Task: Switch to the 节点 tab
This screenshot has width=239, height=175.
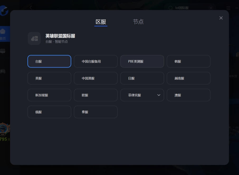Action: [138, 22]
